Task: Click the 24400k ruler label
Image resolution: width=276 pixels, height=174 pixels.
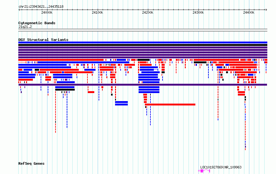Action: pyautogui.click(x=249, y=12)
